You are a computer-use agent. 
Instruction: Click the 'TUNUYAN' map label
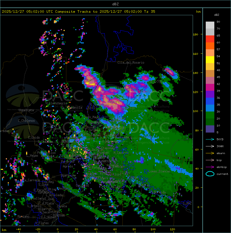click(59, 216)
